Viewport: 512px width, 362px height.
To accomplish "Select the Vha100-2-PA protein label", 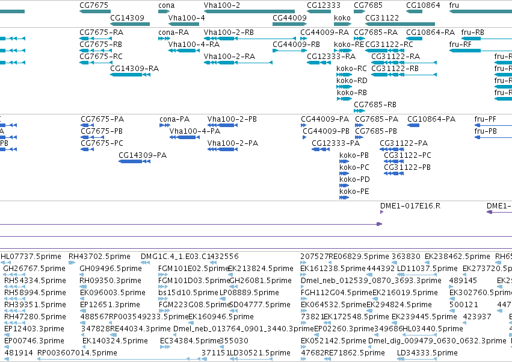I will click(232, 143).
